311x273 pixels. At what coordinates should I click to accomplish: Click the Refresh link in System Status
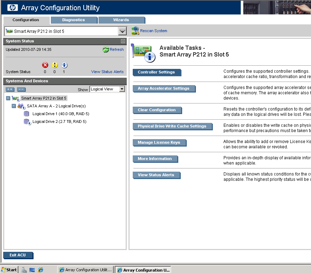click(116, 49)
